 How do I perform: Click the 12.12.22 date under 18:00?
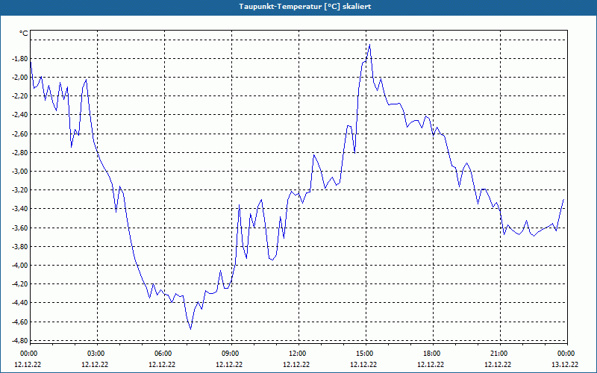(x=431, y=365)
